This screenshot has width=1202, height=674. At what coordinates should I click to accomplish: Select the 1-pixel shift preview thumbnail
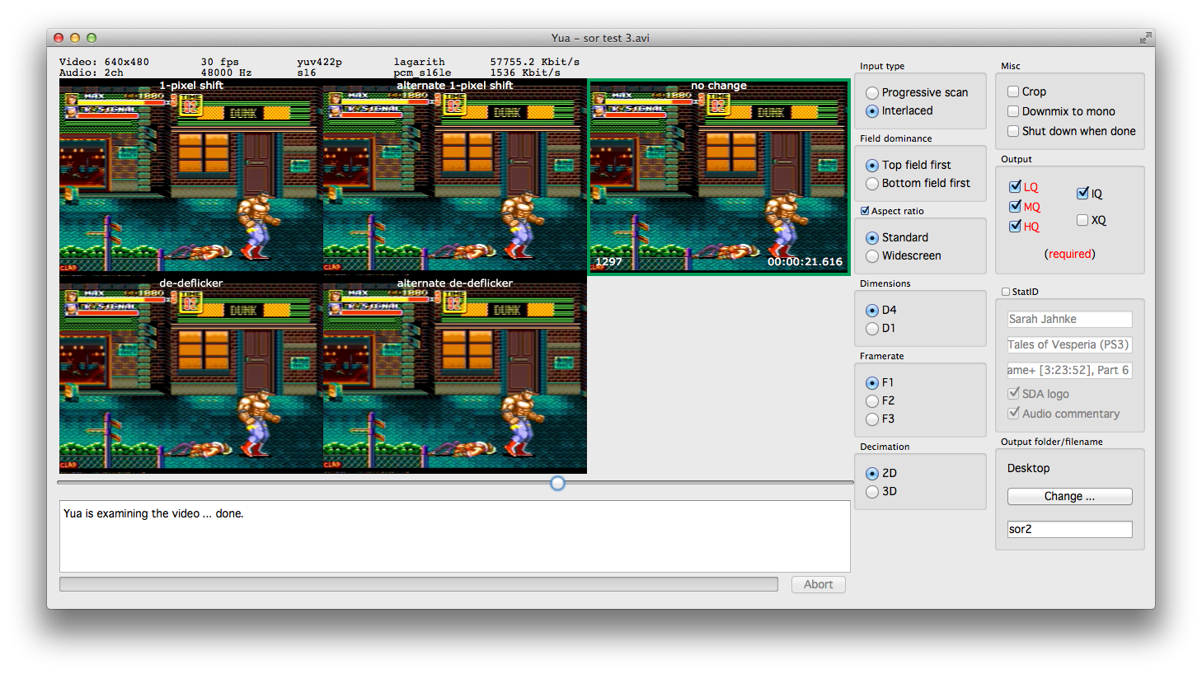[190, 176]
